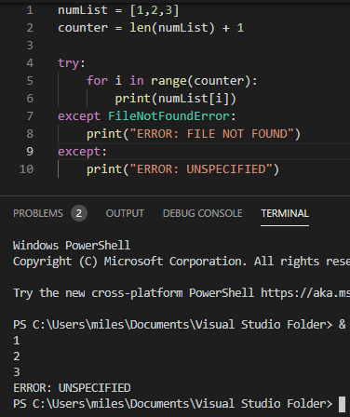The height and width of the screenshot is (417, 350).
Task: Click the "ERROR: FILE NOT FOUND" string
Action: [x=212, y=134]
